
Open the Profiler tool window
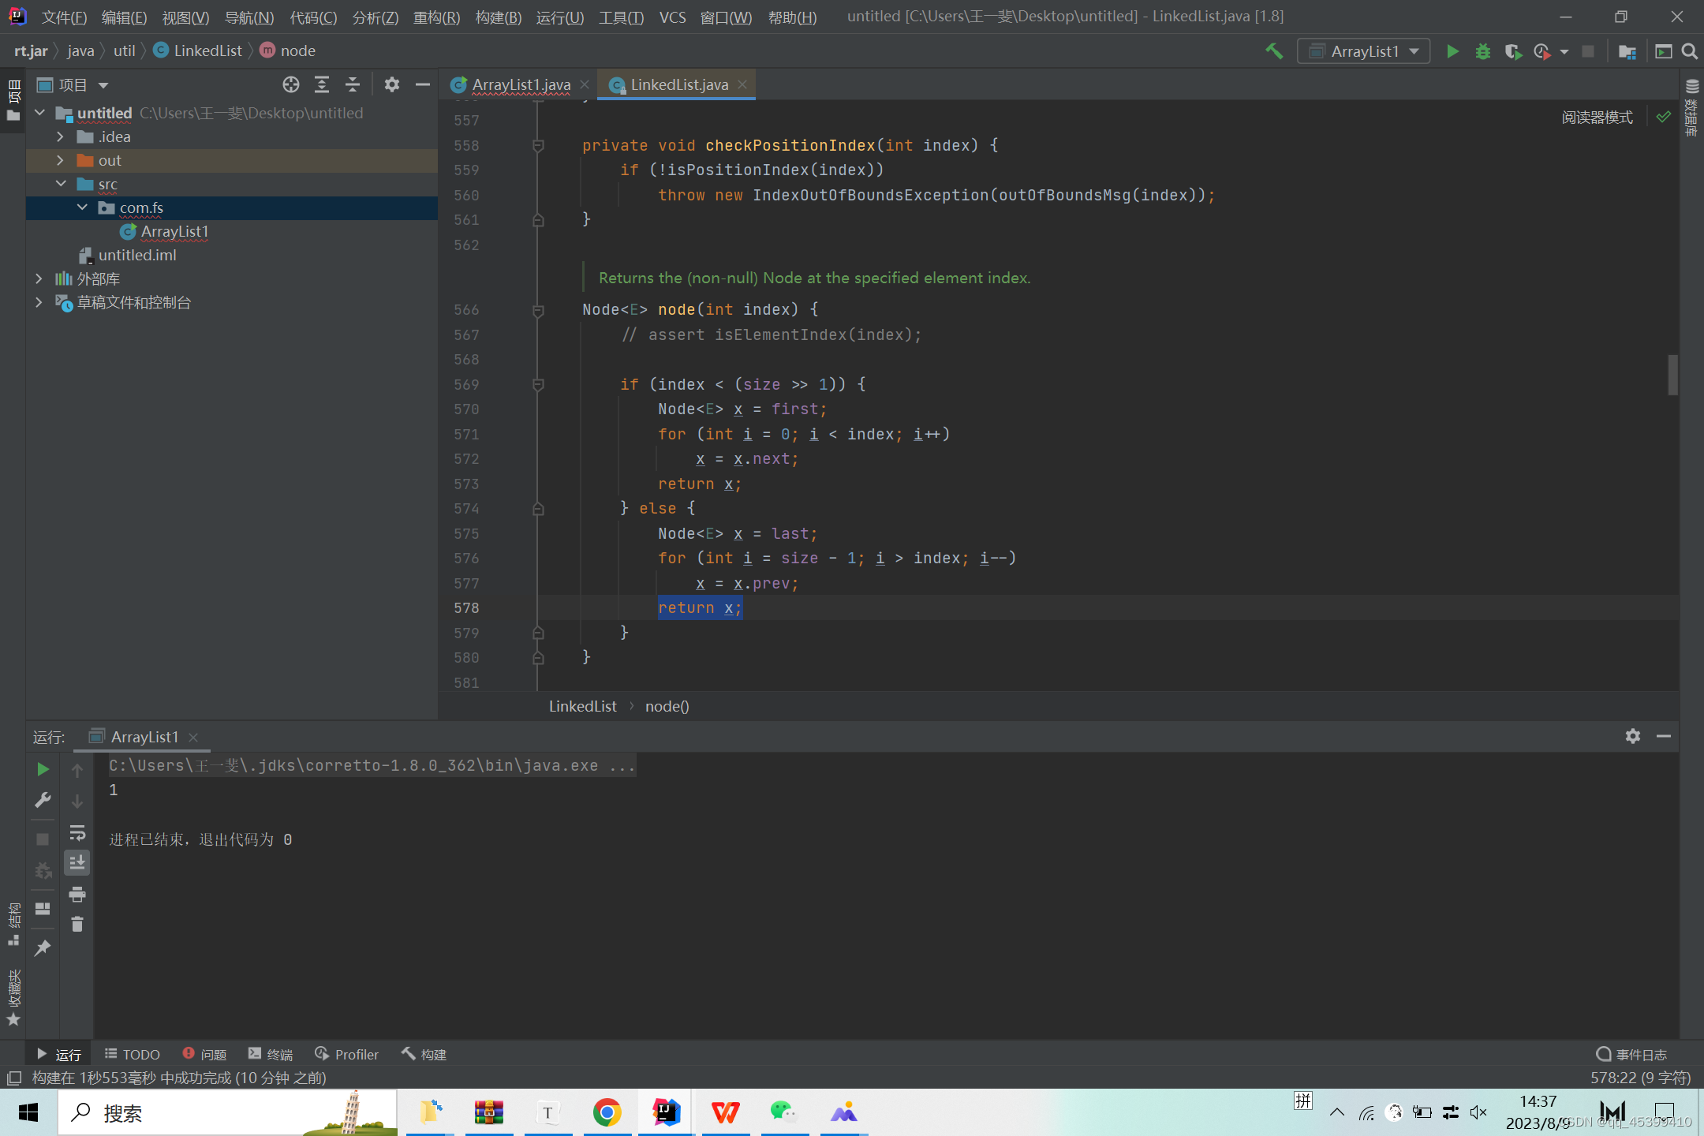pos(347,1054)
